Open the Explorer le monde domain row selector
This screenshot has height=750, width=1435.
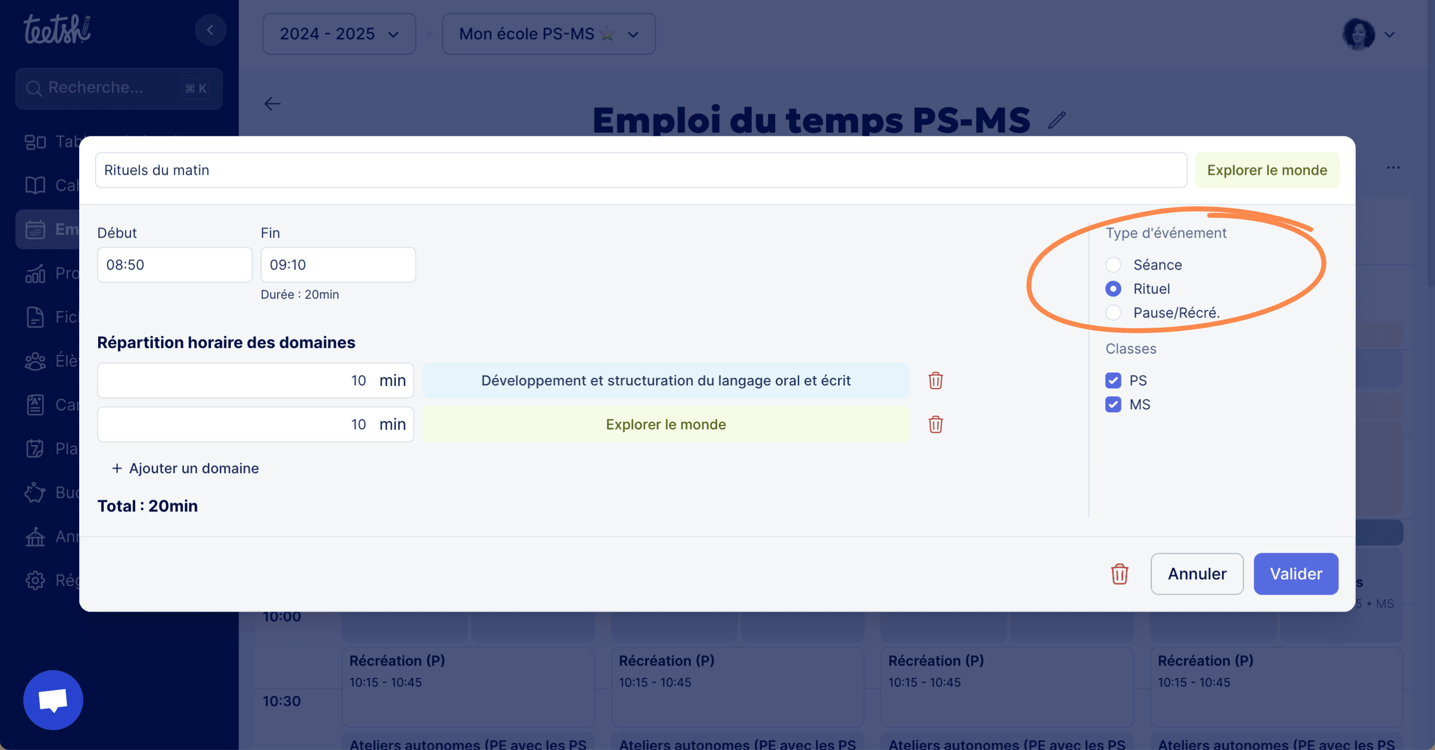666,424
